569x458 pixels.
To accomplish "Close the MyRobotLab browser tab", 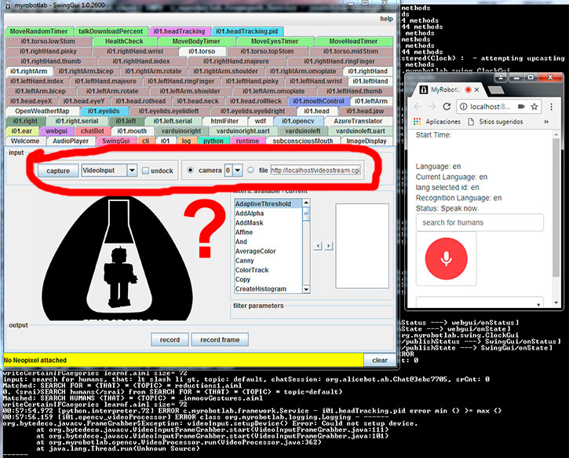I will pyautogui.click(x=477, y=90).
